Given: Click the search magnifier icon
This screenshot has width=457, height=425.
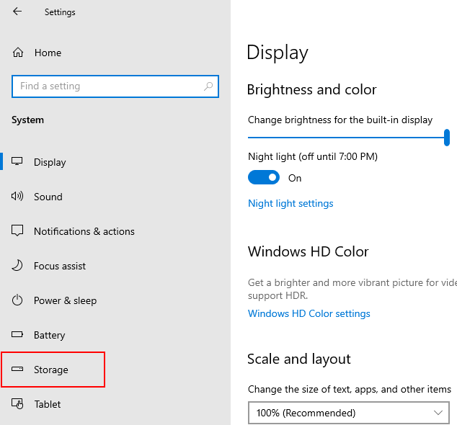Looking at the screenshot, I should point(208,86).
